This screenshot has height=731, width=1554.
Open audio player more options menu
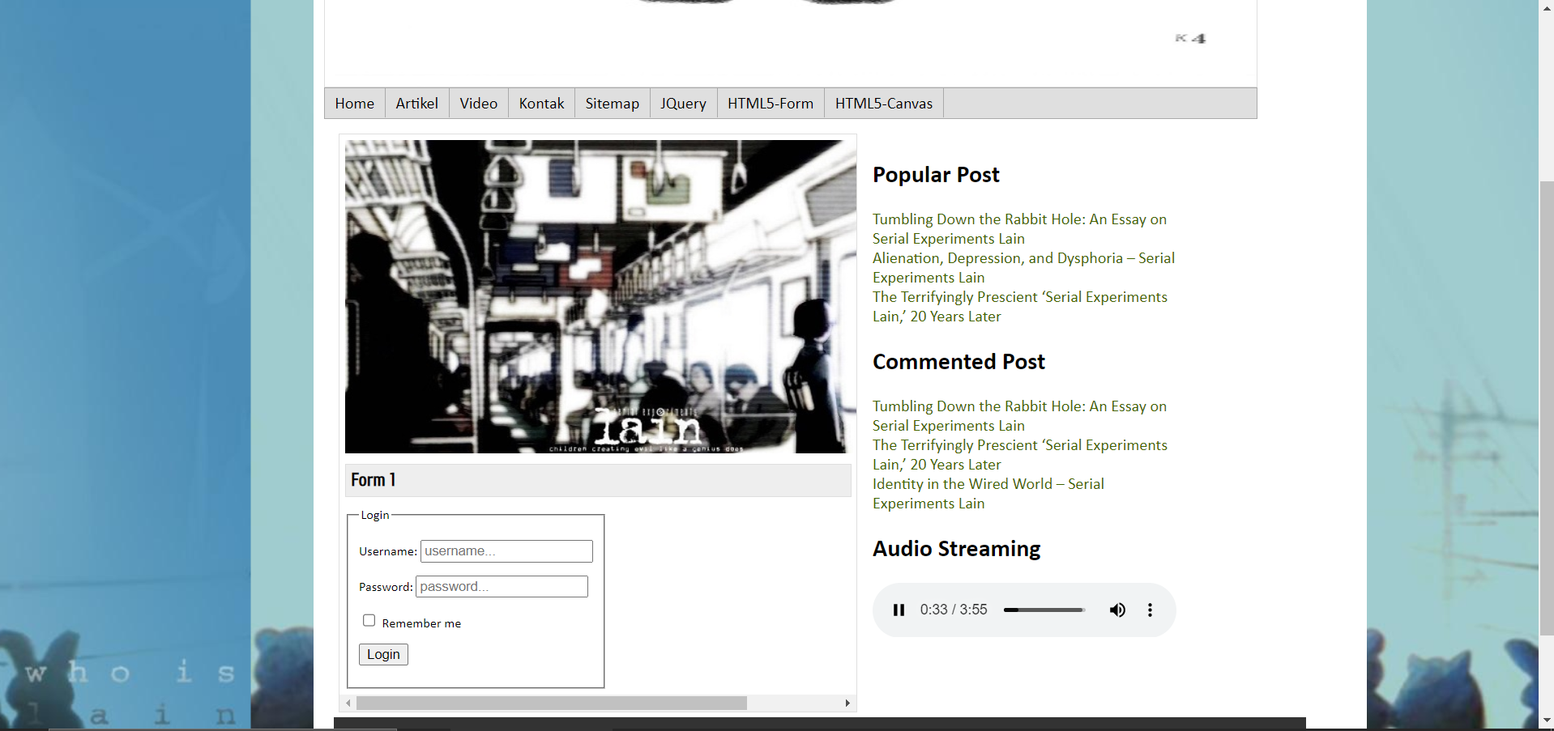[x=1150, y=610]
